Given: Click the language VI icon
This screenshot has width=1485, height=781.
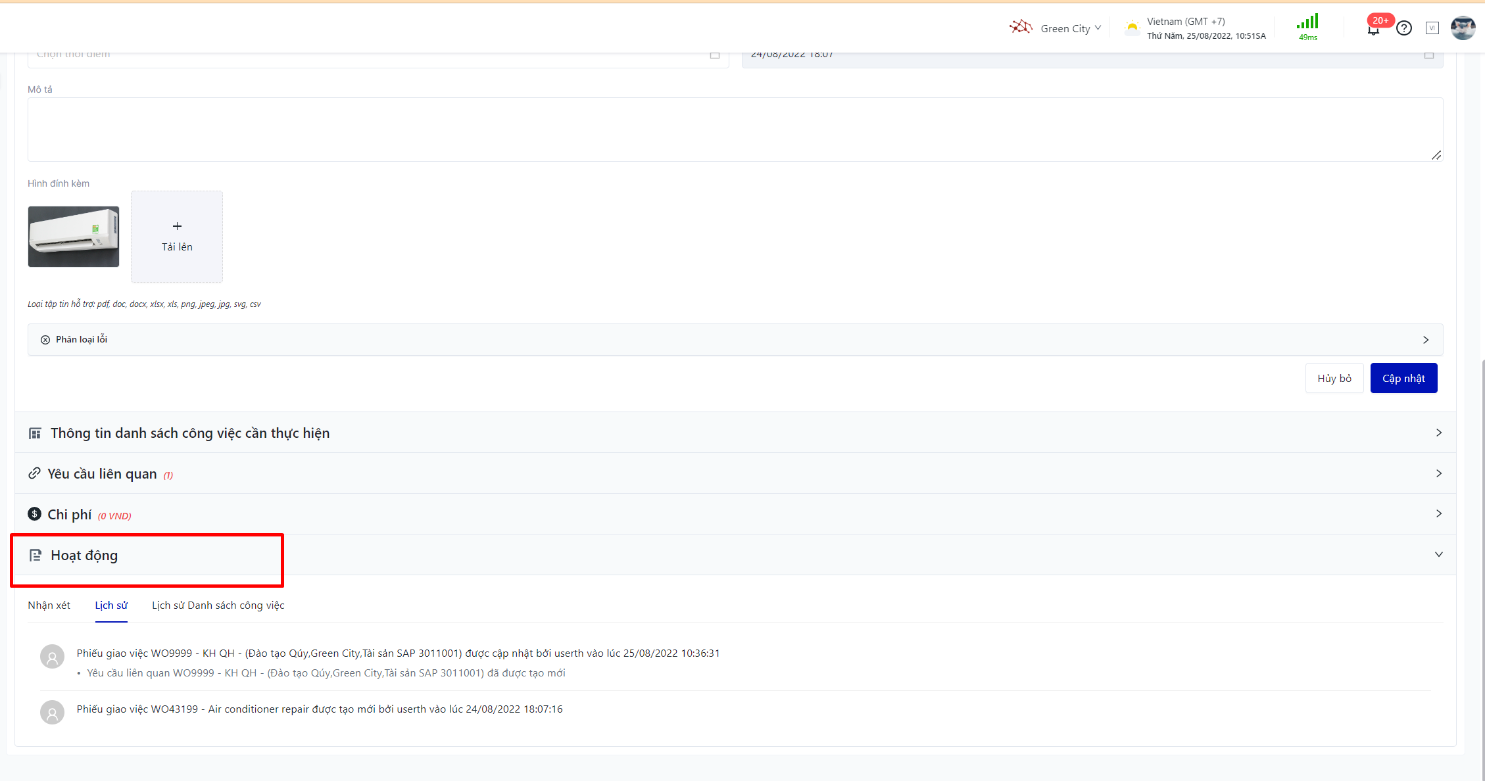Looking at the screenshot, I should [1432, 28].
